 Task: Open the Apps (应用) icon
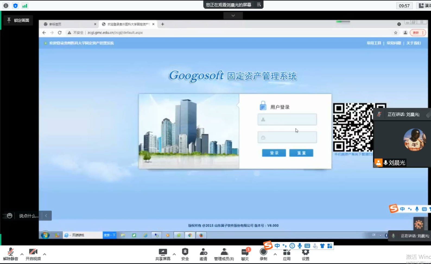(287, 254)
